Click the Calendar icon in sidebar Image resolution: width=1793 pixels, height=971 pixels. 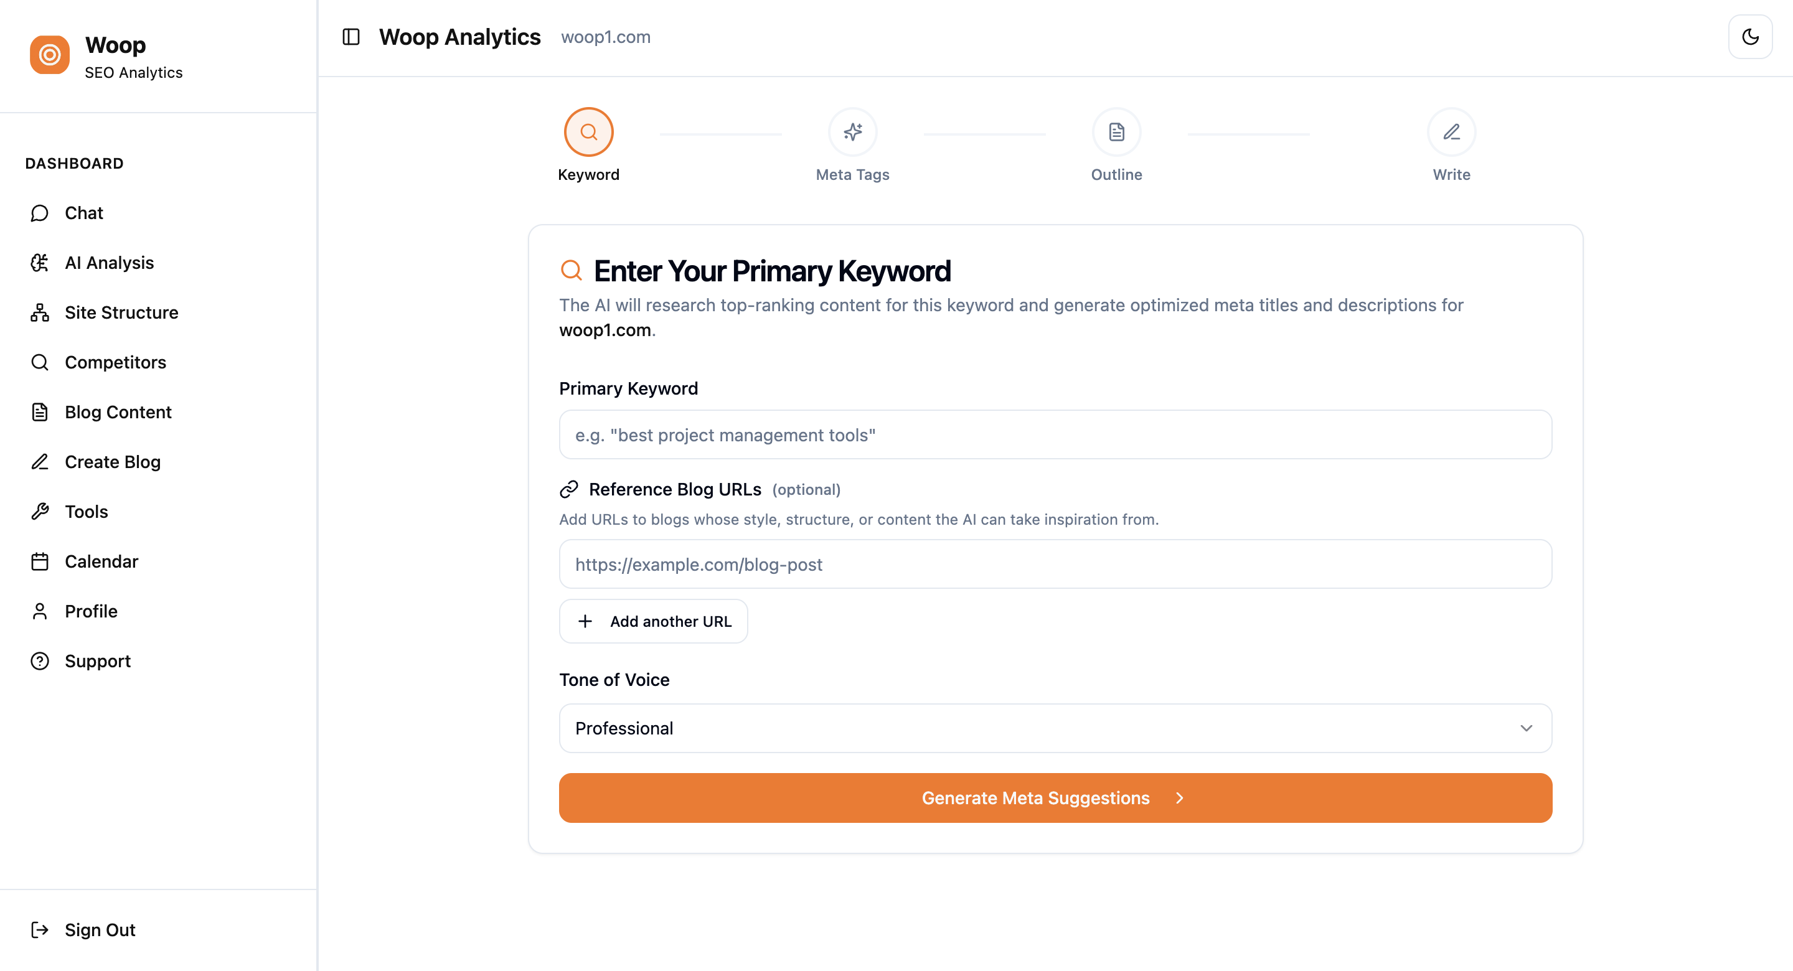tap(40, 561)
